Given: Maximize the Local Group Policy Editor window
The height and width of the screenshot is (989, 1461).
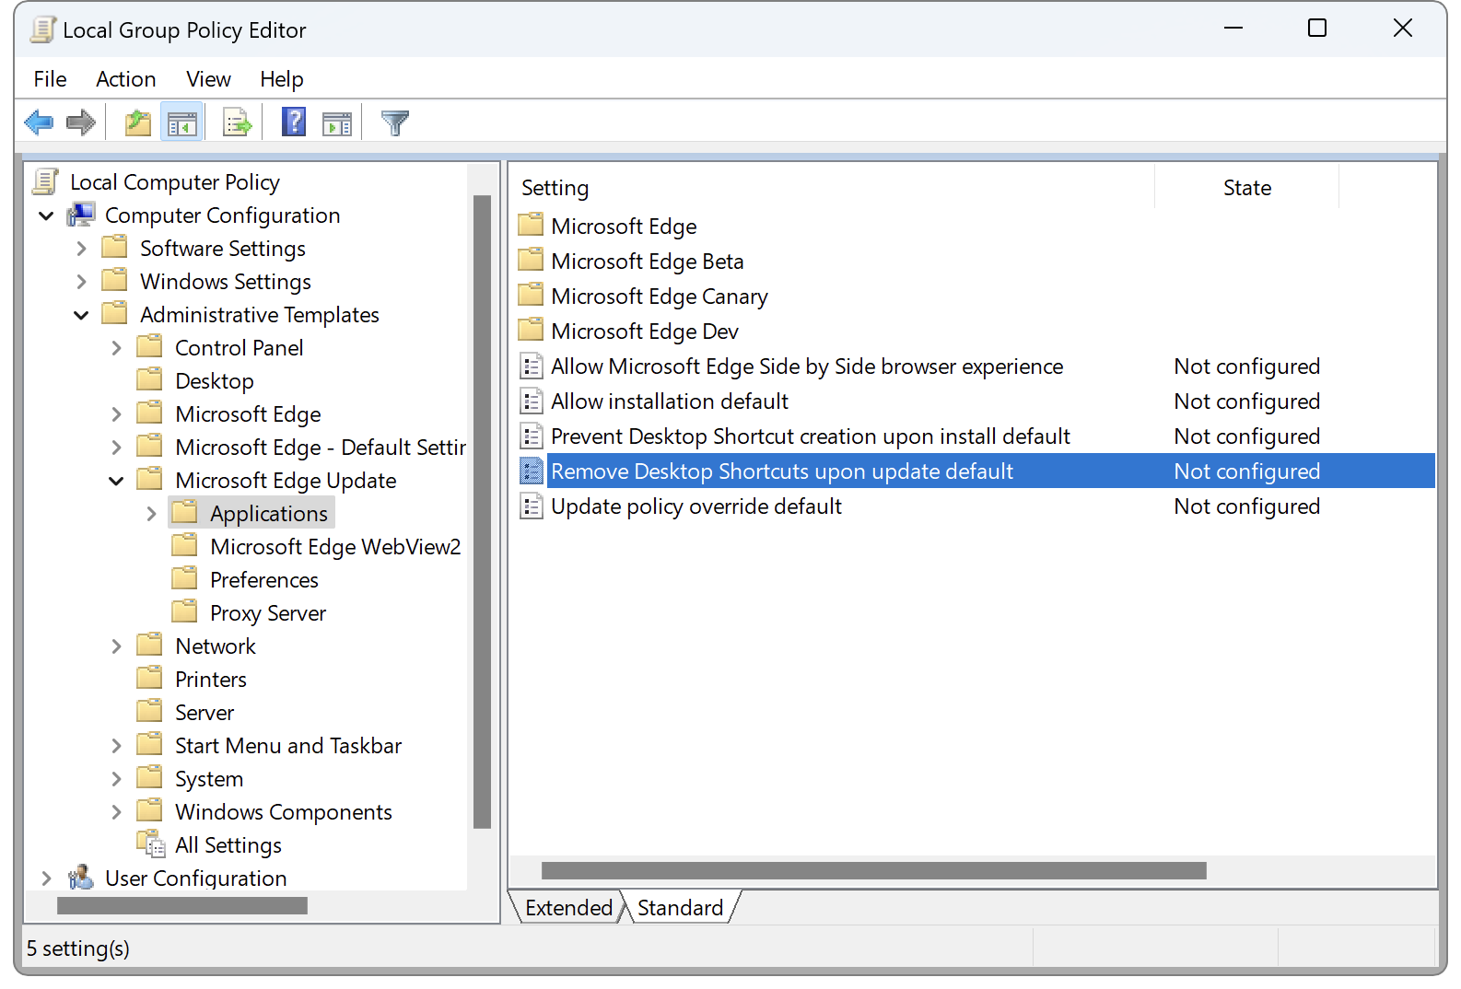Looking at the screenshot, I should 1316,29.
